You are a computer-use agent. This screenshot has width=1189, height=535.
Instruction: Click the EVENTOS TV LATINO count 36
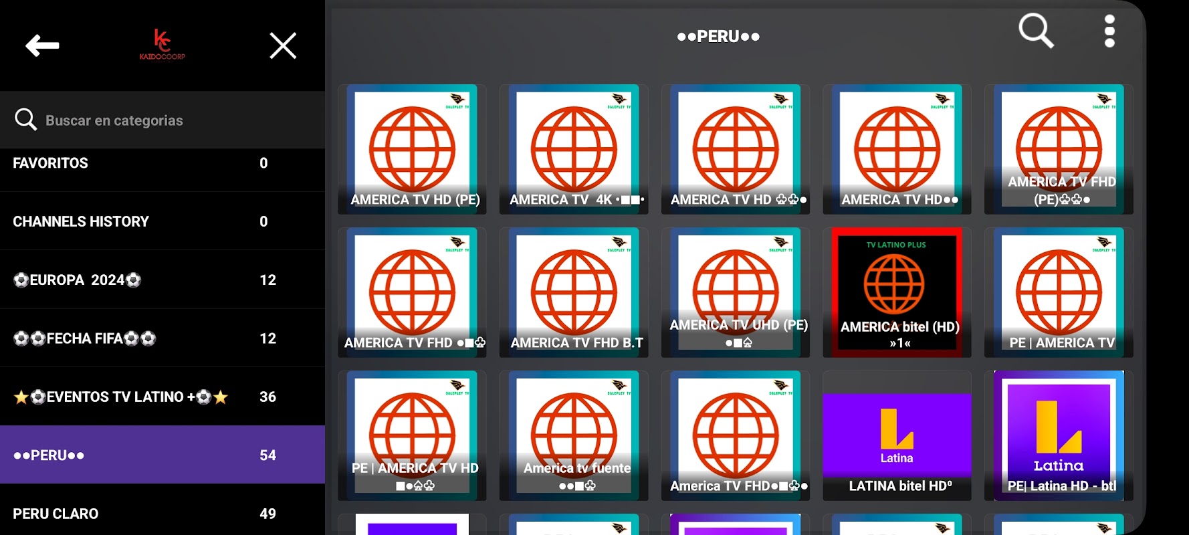pyautogui.click(x=267, y=397)
